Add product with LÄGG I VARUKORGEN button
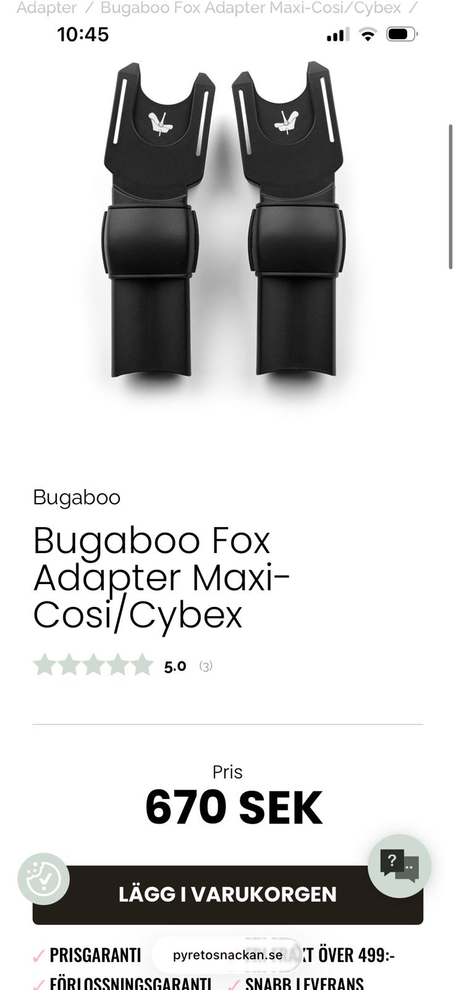 (227, 895)
